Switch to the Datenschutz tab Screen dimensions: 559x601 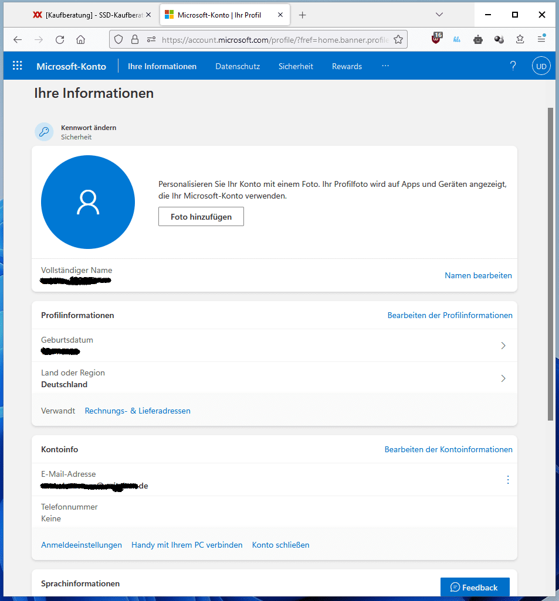pyautogui.click(x=238, y=66)
